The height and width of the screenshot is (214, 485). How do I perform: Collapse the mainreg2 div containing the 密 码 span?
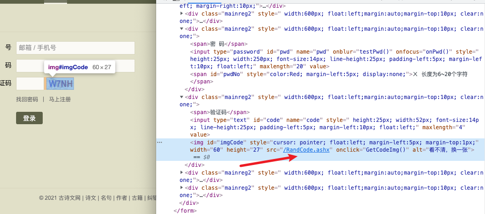(x=181, y=29)
